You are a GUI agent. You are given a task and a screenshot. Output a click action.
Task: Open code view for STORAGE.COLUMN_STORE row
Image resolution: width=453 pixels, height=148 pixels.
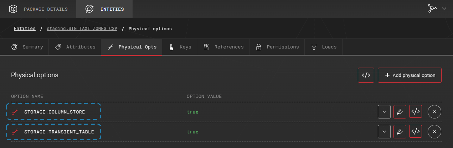(416, 112)
